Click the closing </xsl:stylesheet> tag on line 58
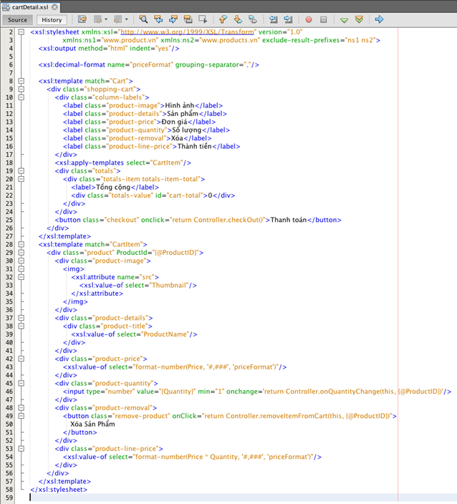 tap(59, 489)
